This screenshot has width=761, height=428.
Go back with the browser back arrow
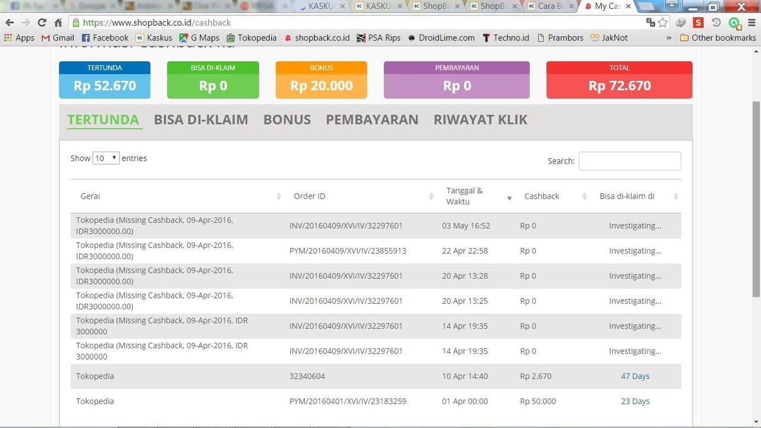(10, 23)
